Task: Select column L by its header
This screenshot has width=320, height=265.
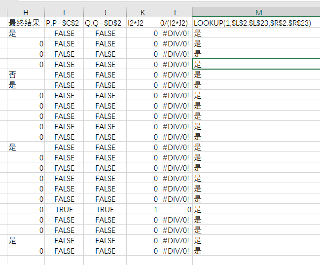Action: pos(176,12)
